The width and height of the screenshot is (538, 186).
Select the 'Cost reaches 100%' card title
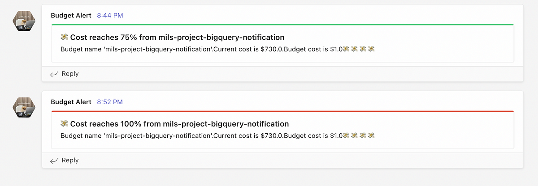click(179, 124)
